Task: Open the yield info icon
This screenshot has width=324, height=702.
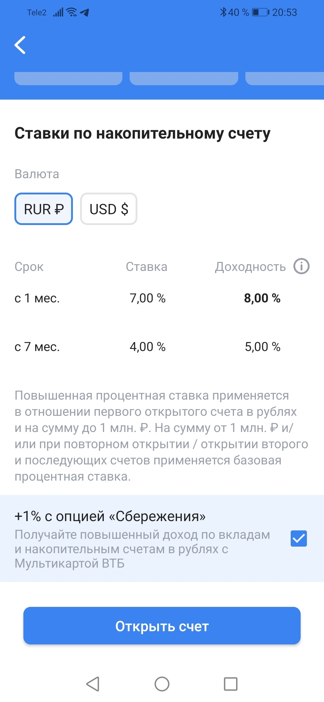Action: 301,266
